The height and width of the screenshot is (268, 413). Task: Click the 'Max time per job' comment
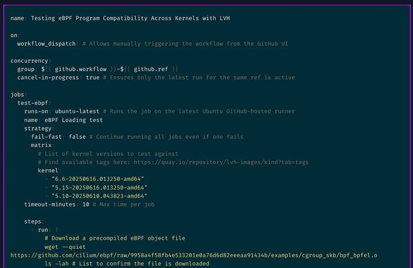click(x=123, y=204)
